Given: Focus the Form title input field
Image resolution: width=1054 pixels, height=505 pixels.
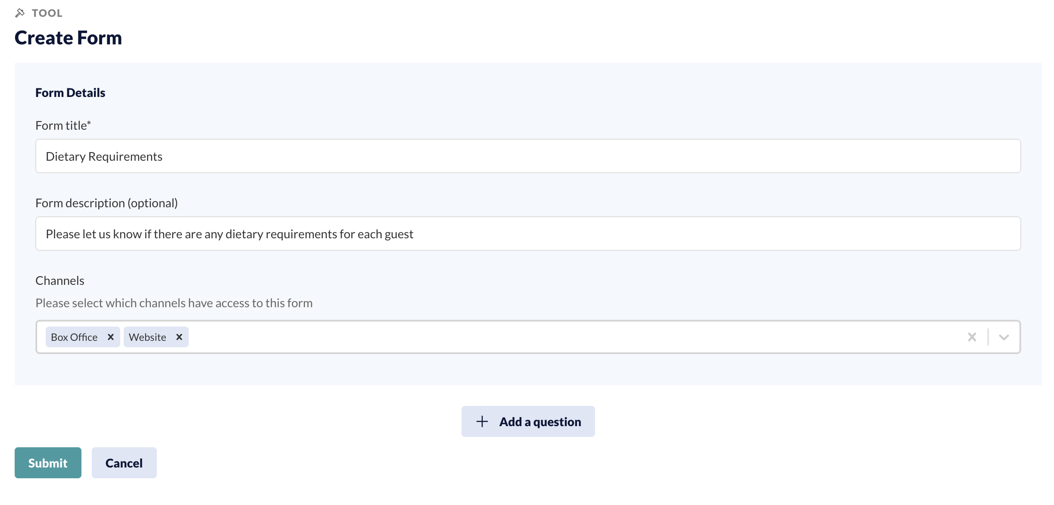Looking at the screenshot, I should 528,156.
